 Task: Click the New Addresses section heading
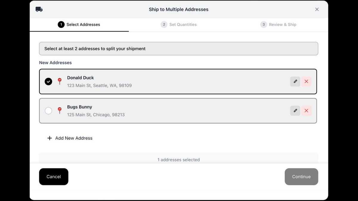click(x=55, y=63)
